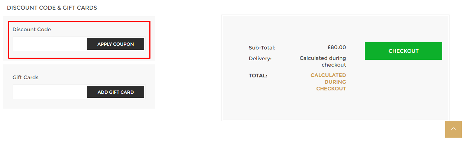
Task: Click the Sub-Total label
Action: point(262,48)
